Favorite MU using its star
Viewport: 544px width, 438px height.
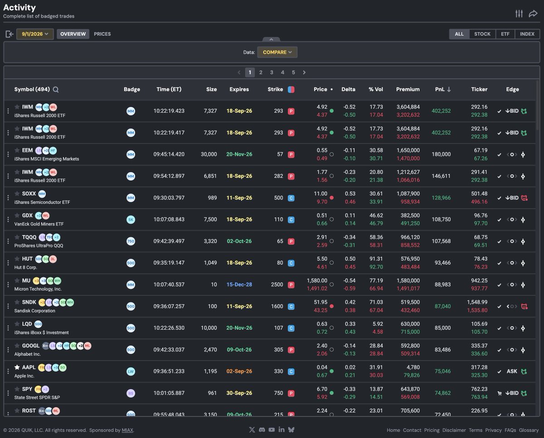pos(17,281)
